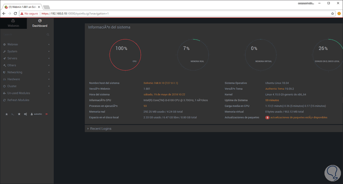
Task: Open the Authentic Tema link
Action: click(275, 89)
